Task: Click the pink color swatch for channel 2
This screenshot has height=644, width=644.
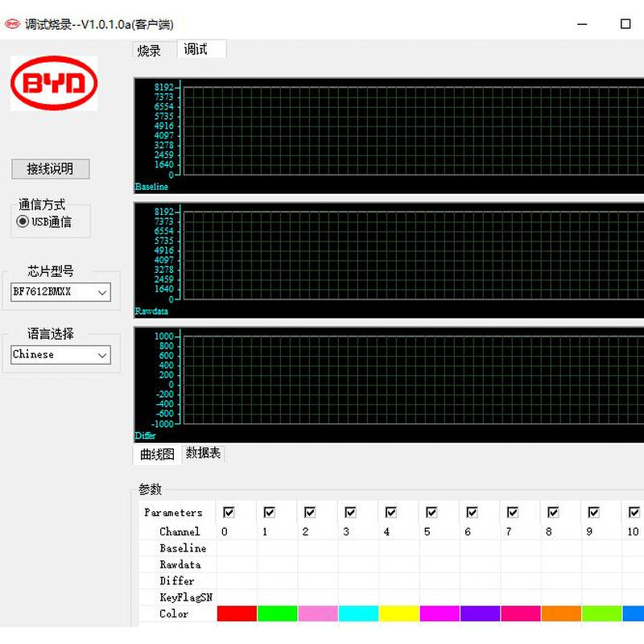Action: coord(318,613)
